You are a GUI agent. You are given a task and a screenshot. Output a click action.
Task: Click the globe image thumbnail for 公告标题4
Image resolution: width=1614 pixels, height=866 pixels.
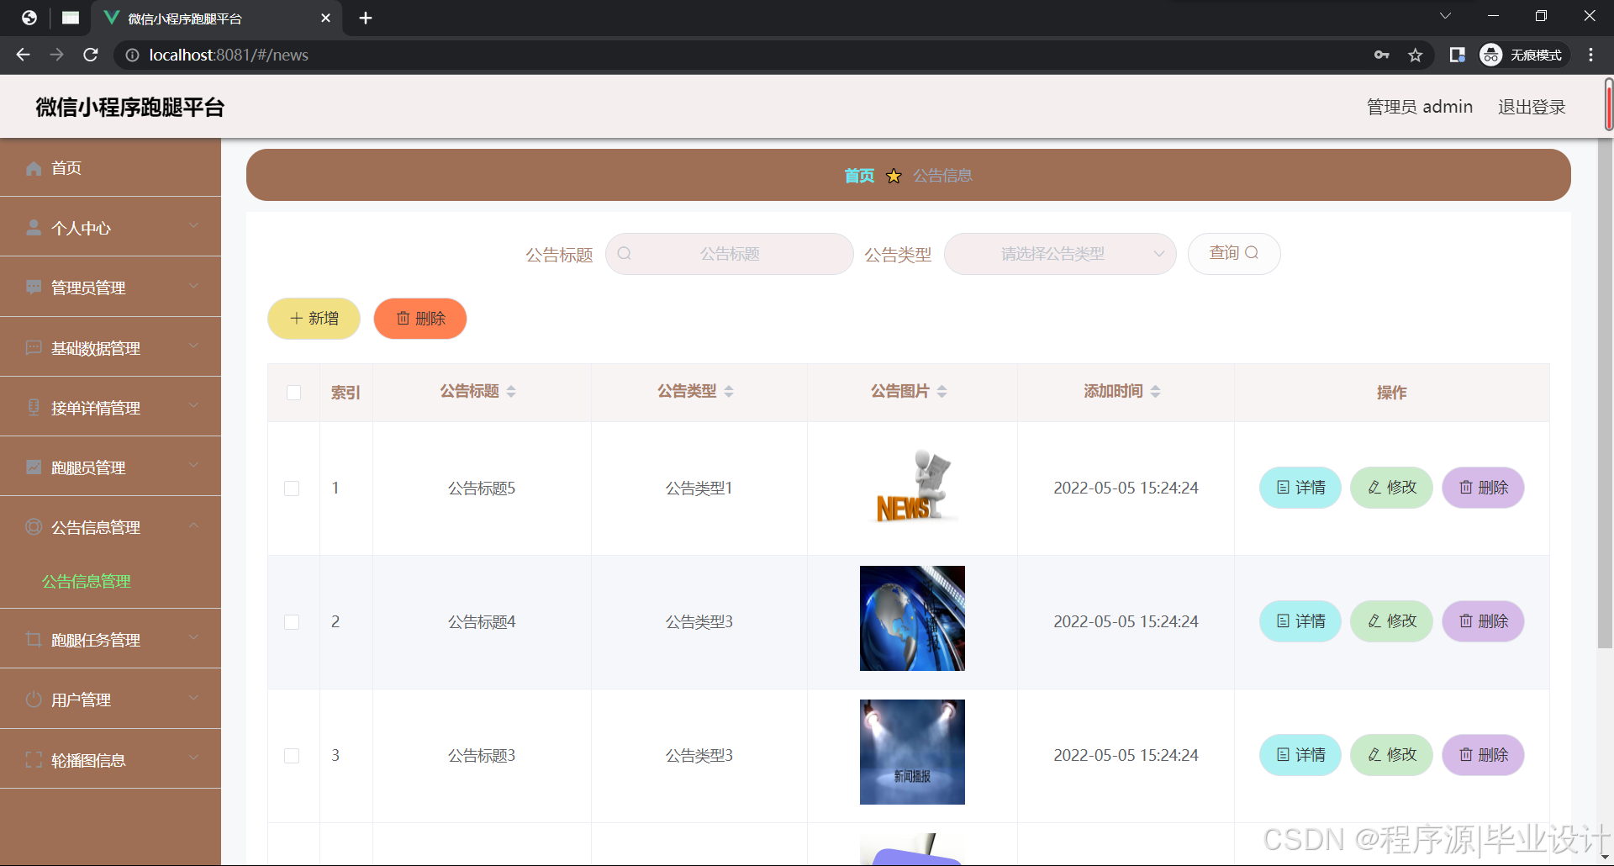[x=912, y=618]
